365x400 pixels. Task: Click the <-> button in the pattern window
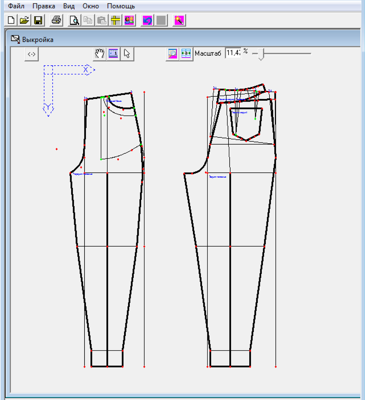(x=32, y=54)
